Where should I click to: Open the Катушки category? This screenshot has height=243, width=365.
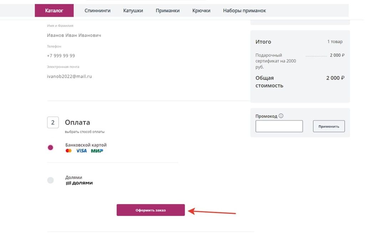tap(133, 11)
